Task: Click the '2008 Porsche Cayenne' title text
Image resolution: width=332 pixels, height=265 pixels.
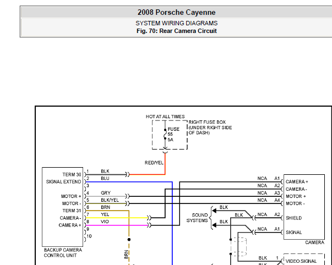Action: (x=176, y=12)
